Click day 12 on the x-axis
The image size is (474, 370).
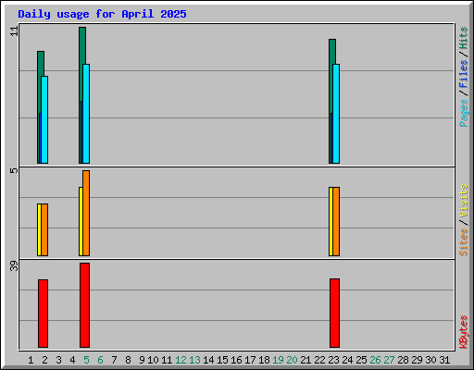[181, 360]
